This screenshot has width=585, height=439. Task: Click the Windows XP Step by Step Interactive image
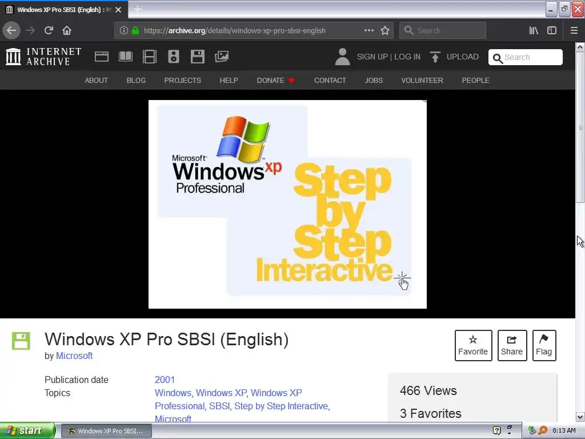click(287, 204)
